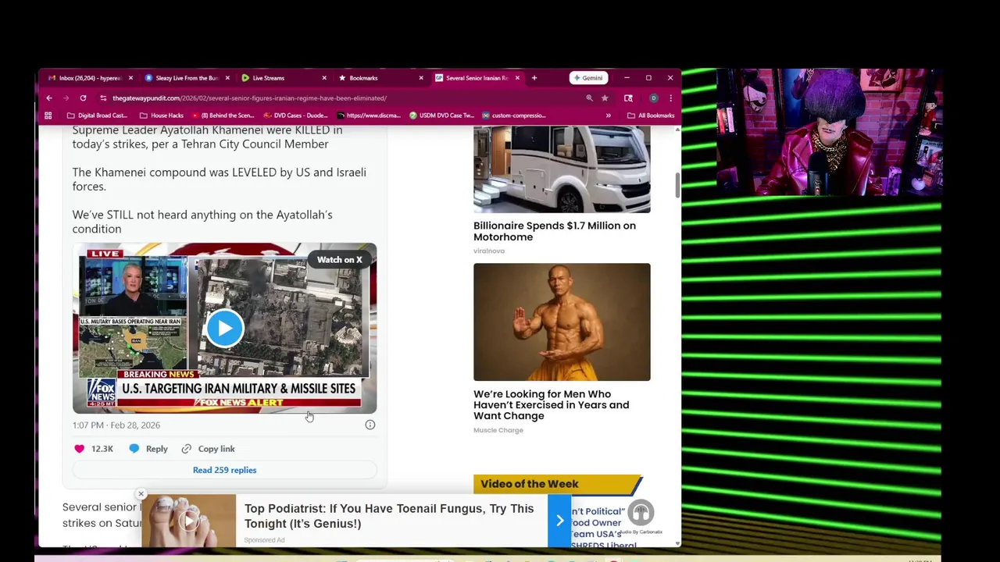
Task: Open the Digital Broad Cast bookmark folder
Action: (x=97, y=116)
